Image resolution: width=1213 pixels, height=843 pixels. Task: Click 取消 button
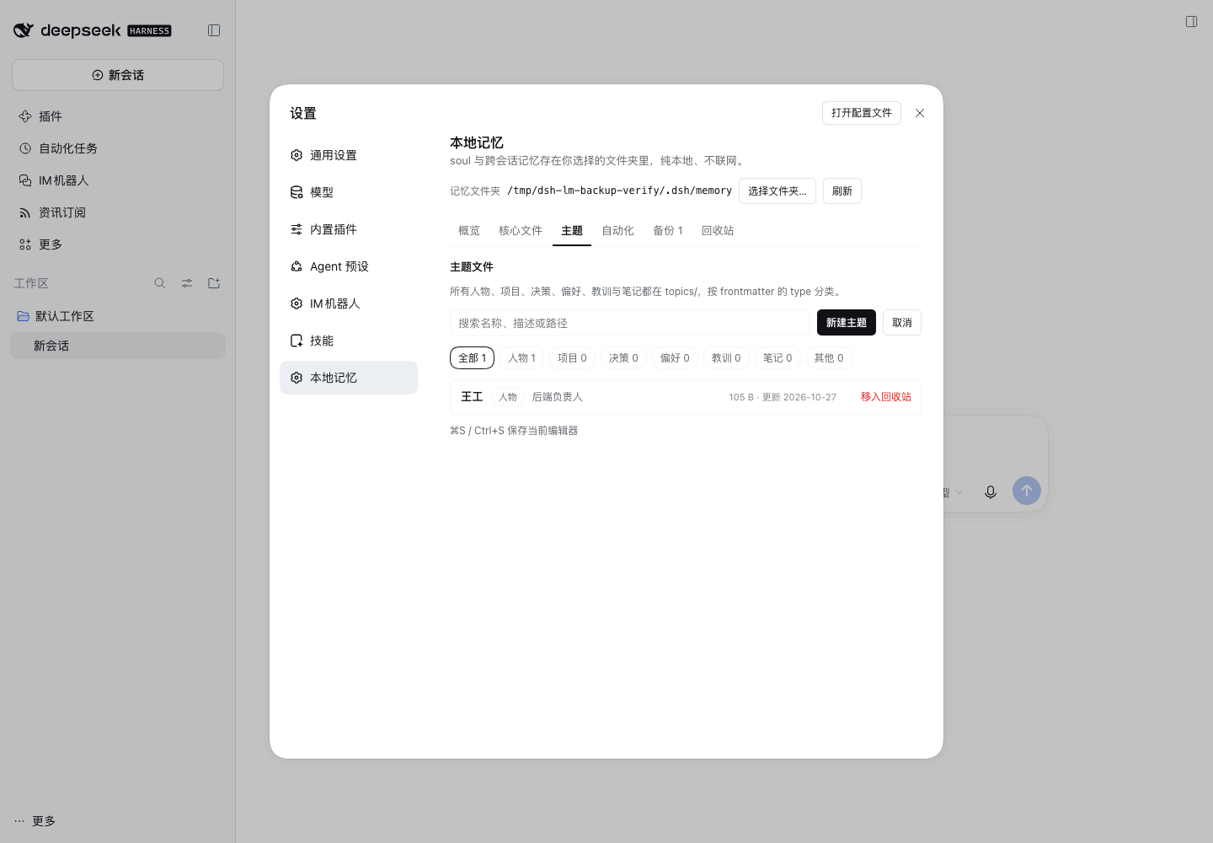click(902, 323)
